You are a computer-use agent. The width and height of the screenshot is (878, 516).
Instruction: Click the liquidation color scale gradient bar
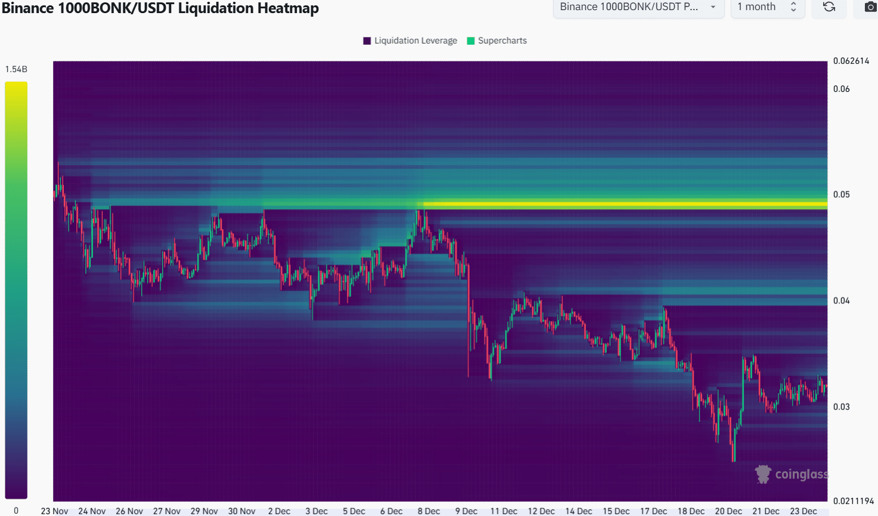coord(16,290)
